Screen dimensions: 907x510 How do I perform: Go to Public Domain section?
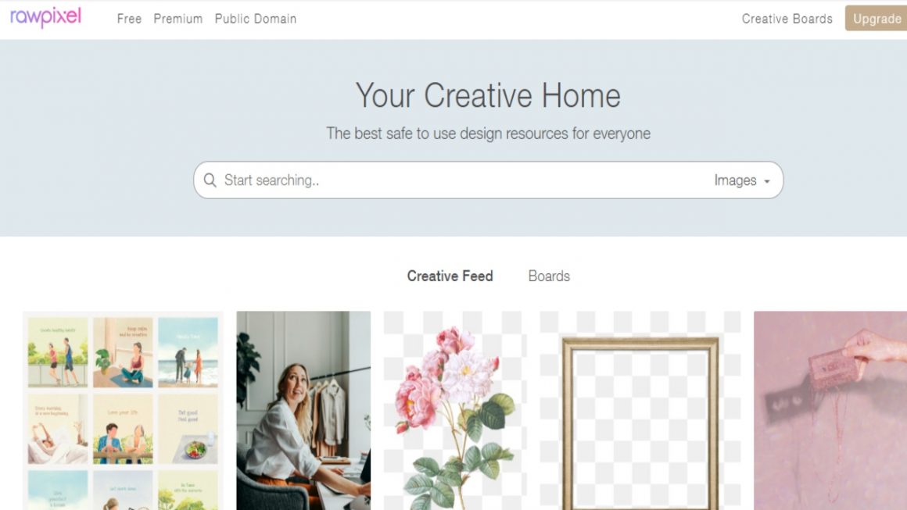pyautogui.click(x=256, y=19)
